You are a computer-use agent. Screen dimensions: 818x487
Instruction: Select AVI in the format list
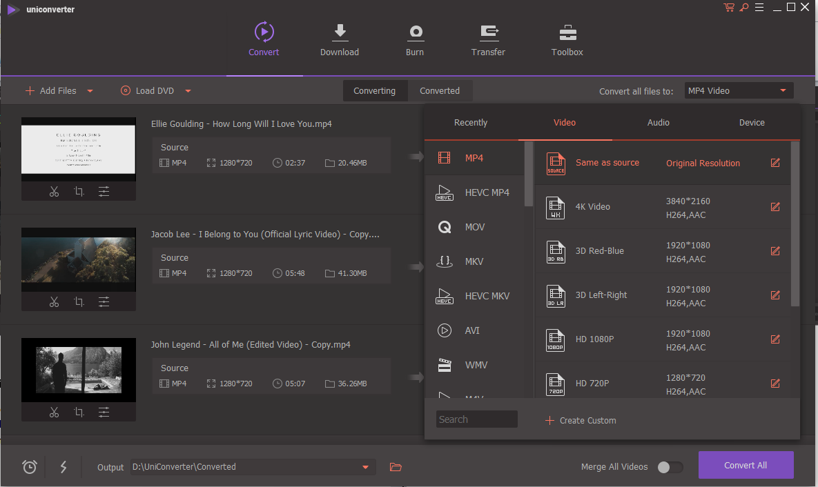pos(474,330)
